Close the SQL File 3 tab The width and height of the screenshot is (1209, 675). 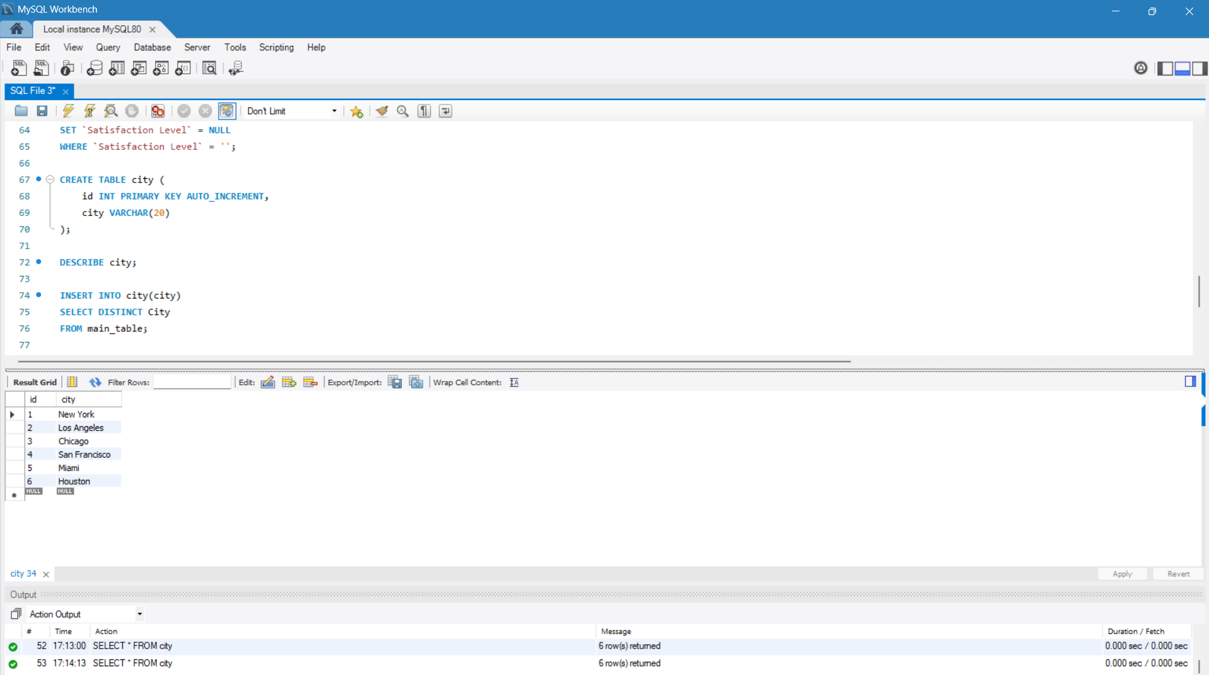click(x=66, y=91)
